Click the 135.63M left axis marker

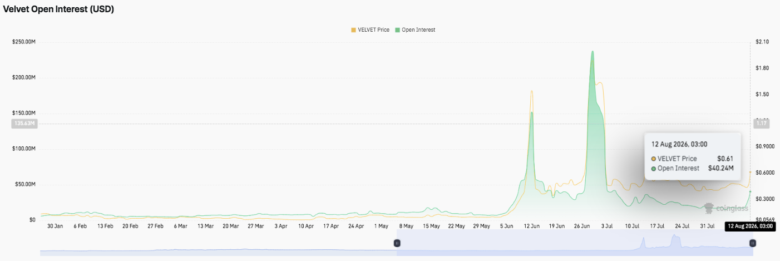pos(24,124)
